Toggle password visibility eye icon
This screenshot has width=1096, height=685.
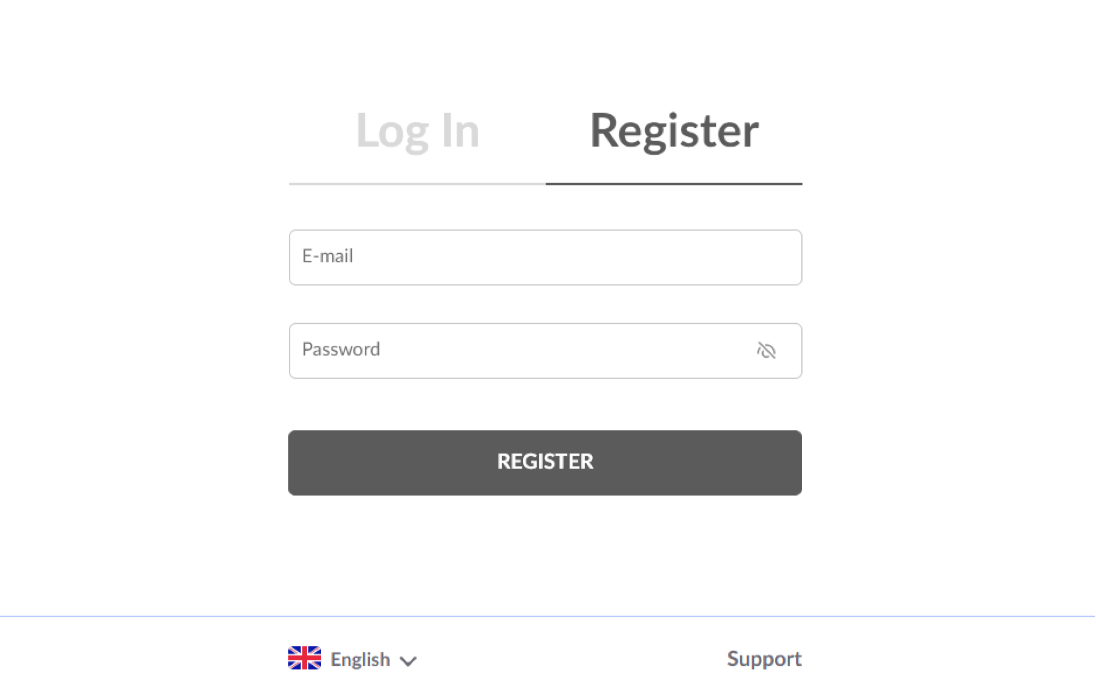pyautogui.click(x=766, y=351)
